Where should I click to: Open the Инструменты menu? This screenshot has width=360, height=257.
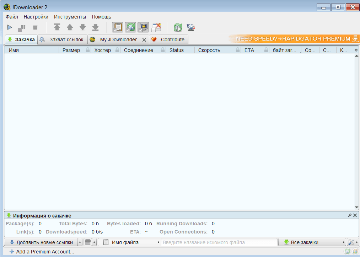70,17
